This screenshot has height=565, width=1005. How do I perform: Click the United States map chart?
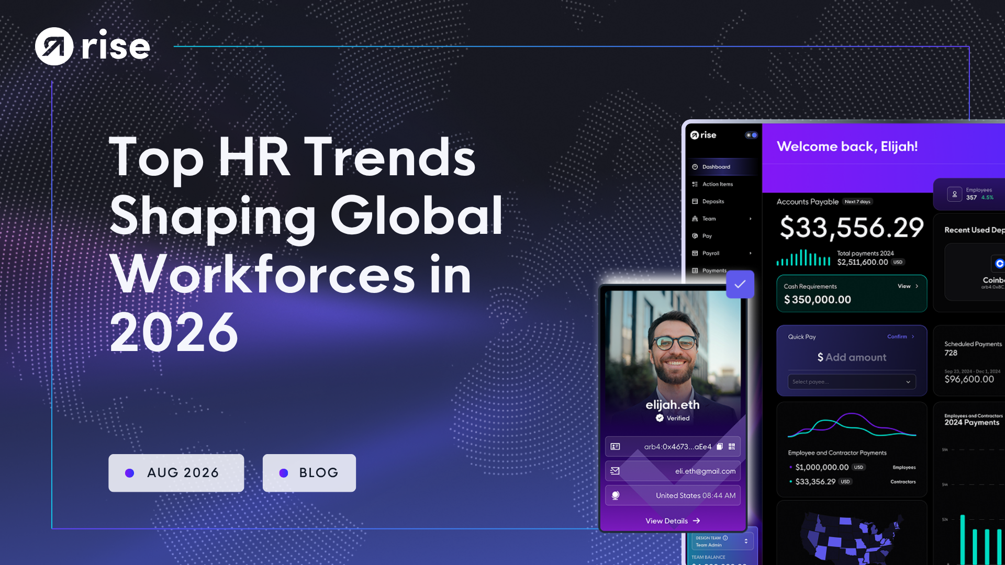coord(852,538)
